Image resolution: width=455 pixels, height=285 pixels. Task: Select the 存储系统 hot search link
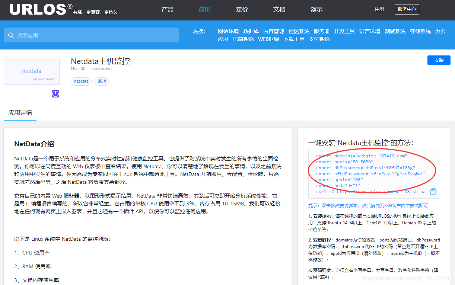point(420,31)
